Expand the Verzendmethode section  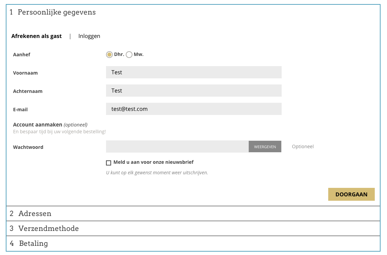(x=48, y=229)
